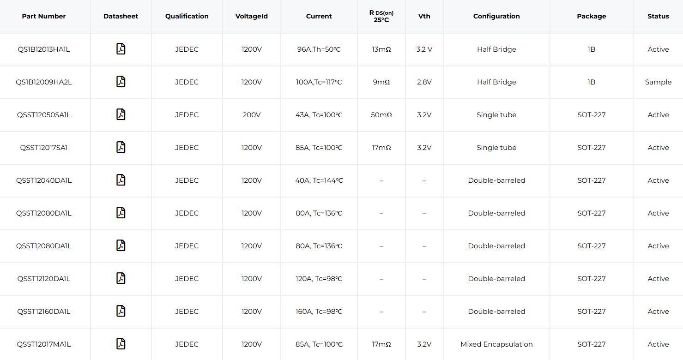The height and width of the screenshot is (360, 683).
Task: Open datasheet PDF for QSST12017MA1L
Action: point(121,344)
